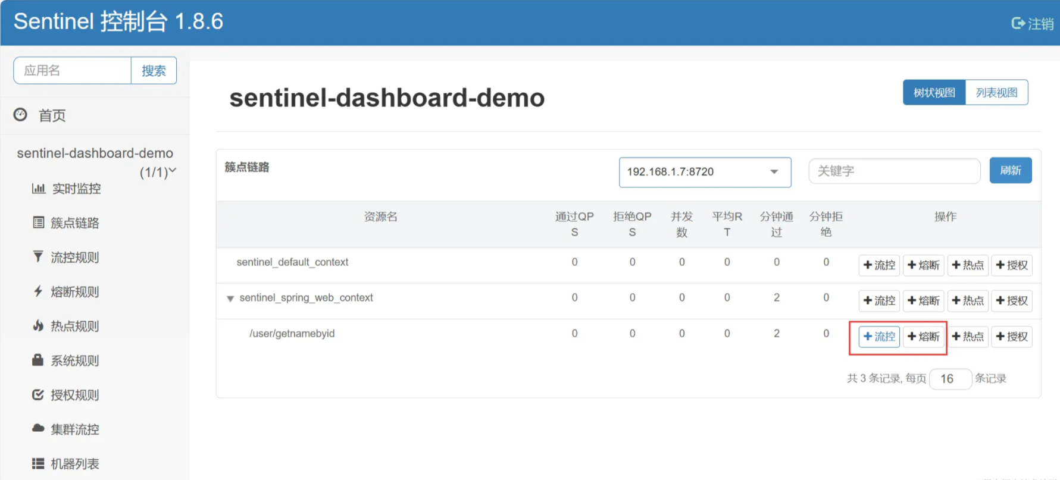This screenshot has width=1060, height=480.
Task: Click the filter icon for 流控规则
Action: (38, 256)
